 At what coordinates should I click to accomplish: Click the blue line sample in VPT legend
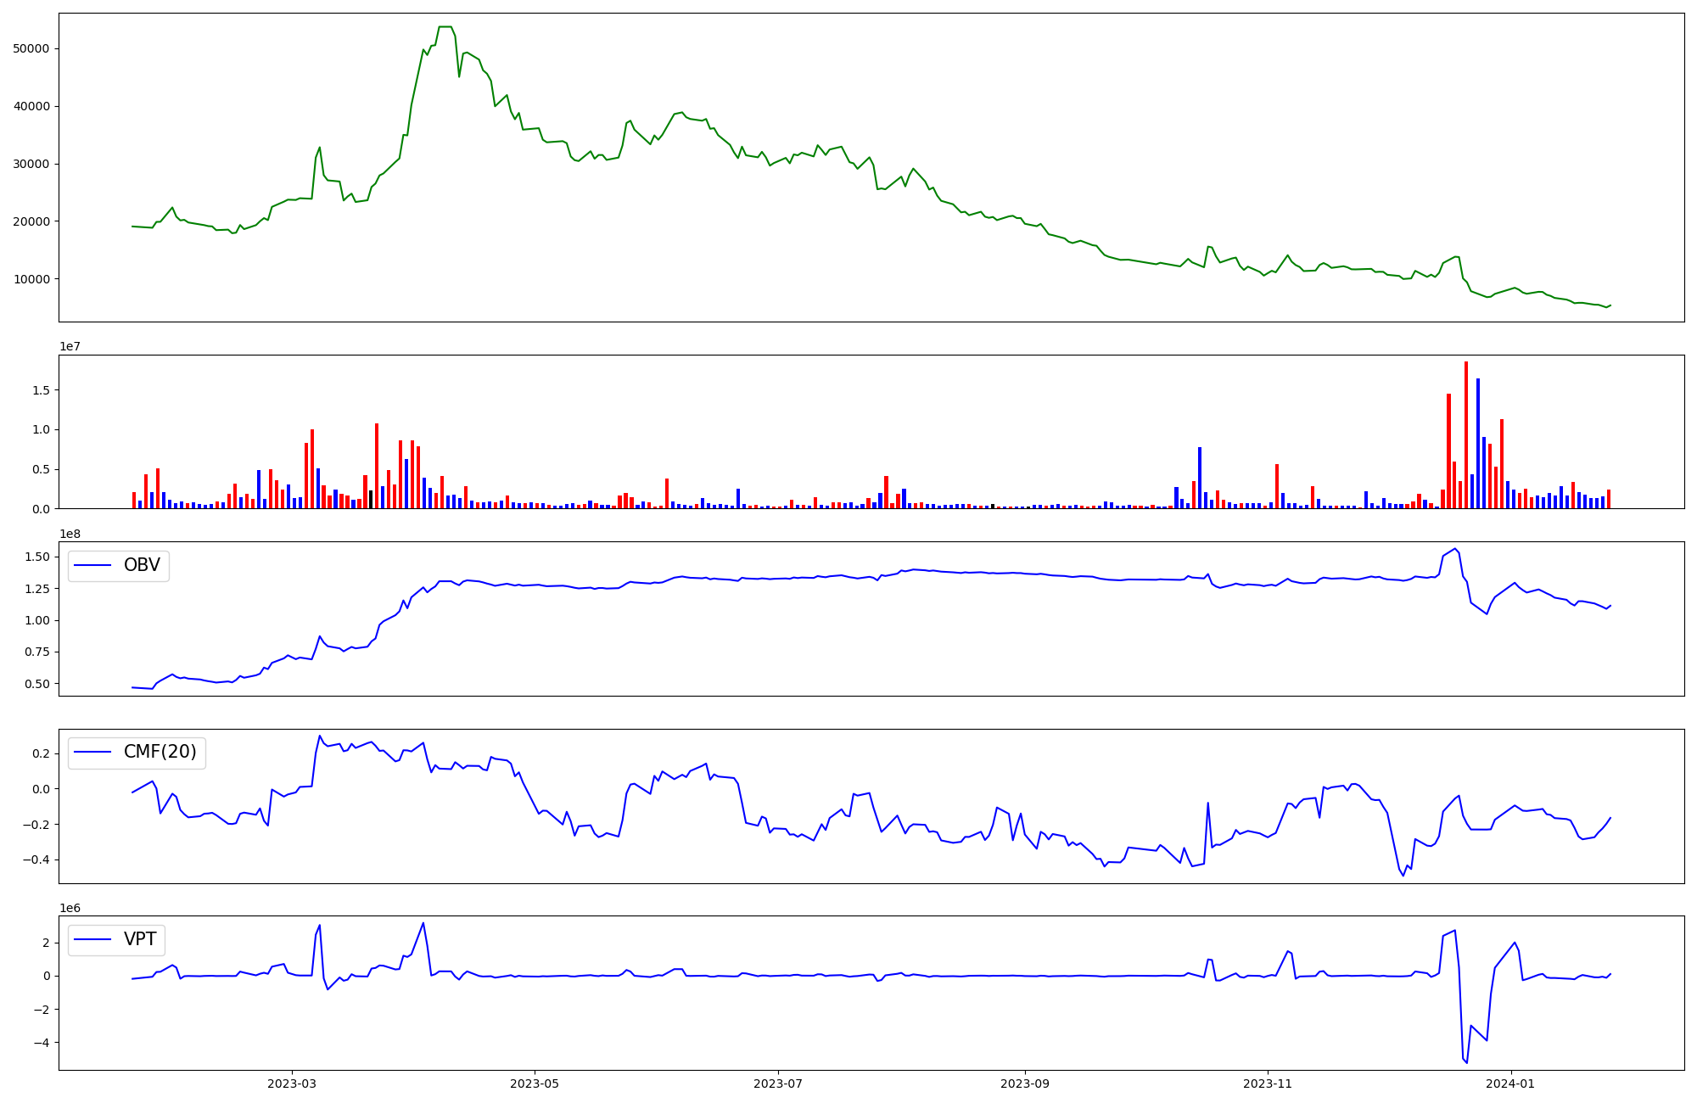[93, 940]
